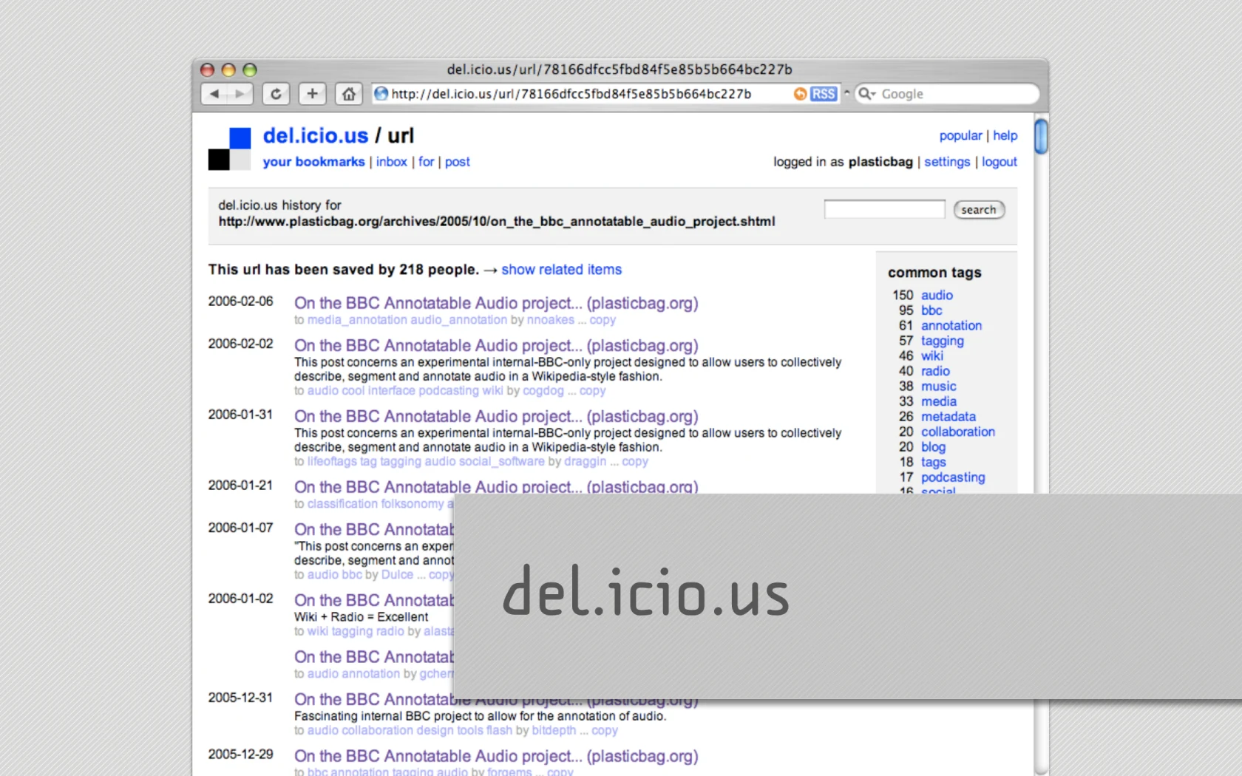The width and height of the screenshot is (1242, 776).
Task: Open the 2005-12-29 bookmark title link
Action: (x=496, y=756)
